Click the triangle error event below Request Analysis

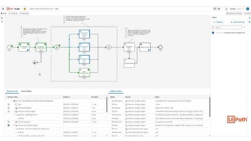click(x=34, y=63)
